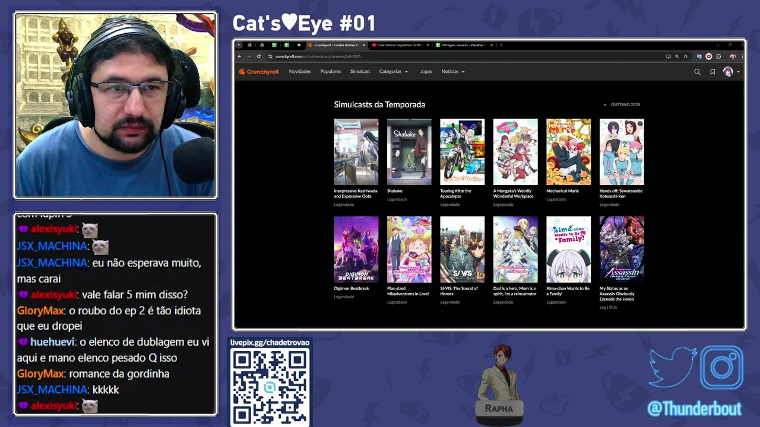Image resolution: width=760 pixels, height=427 pixels.
Task: Open the Touring After the Apocalypse poster
Action: coord(462,152)
